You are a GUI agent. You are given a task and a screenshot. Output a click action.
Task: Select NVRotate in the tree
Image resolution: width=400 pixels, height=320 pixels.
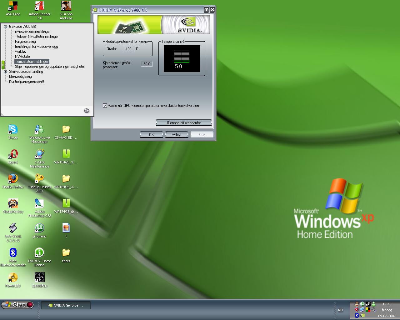tap(22, 57)
